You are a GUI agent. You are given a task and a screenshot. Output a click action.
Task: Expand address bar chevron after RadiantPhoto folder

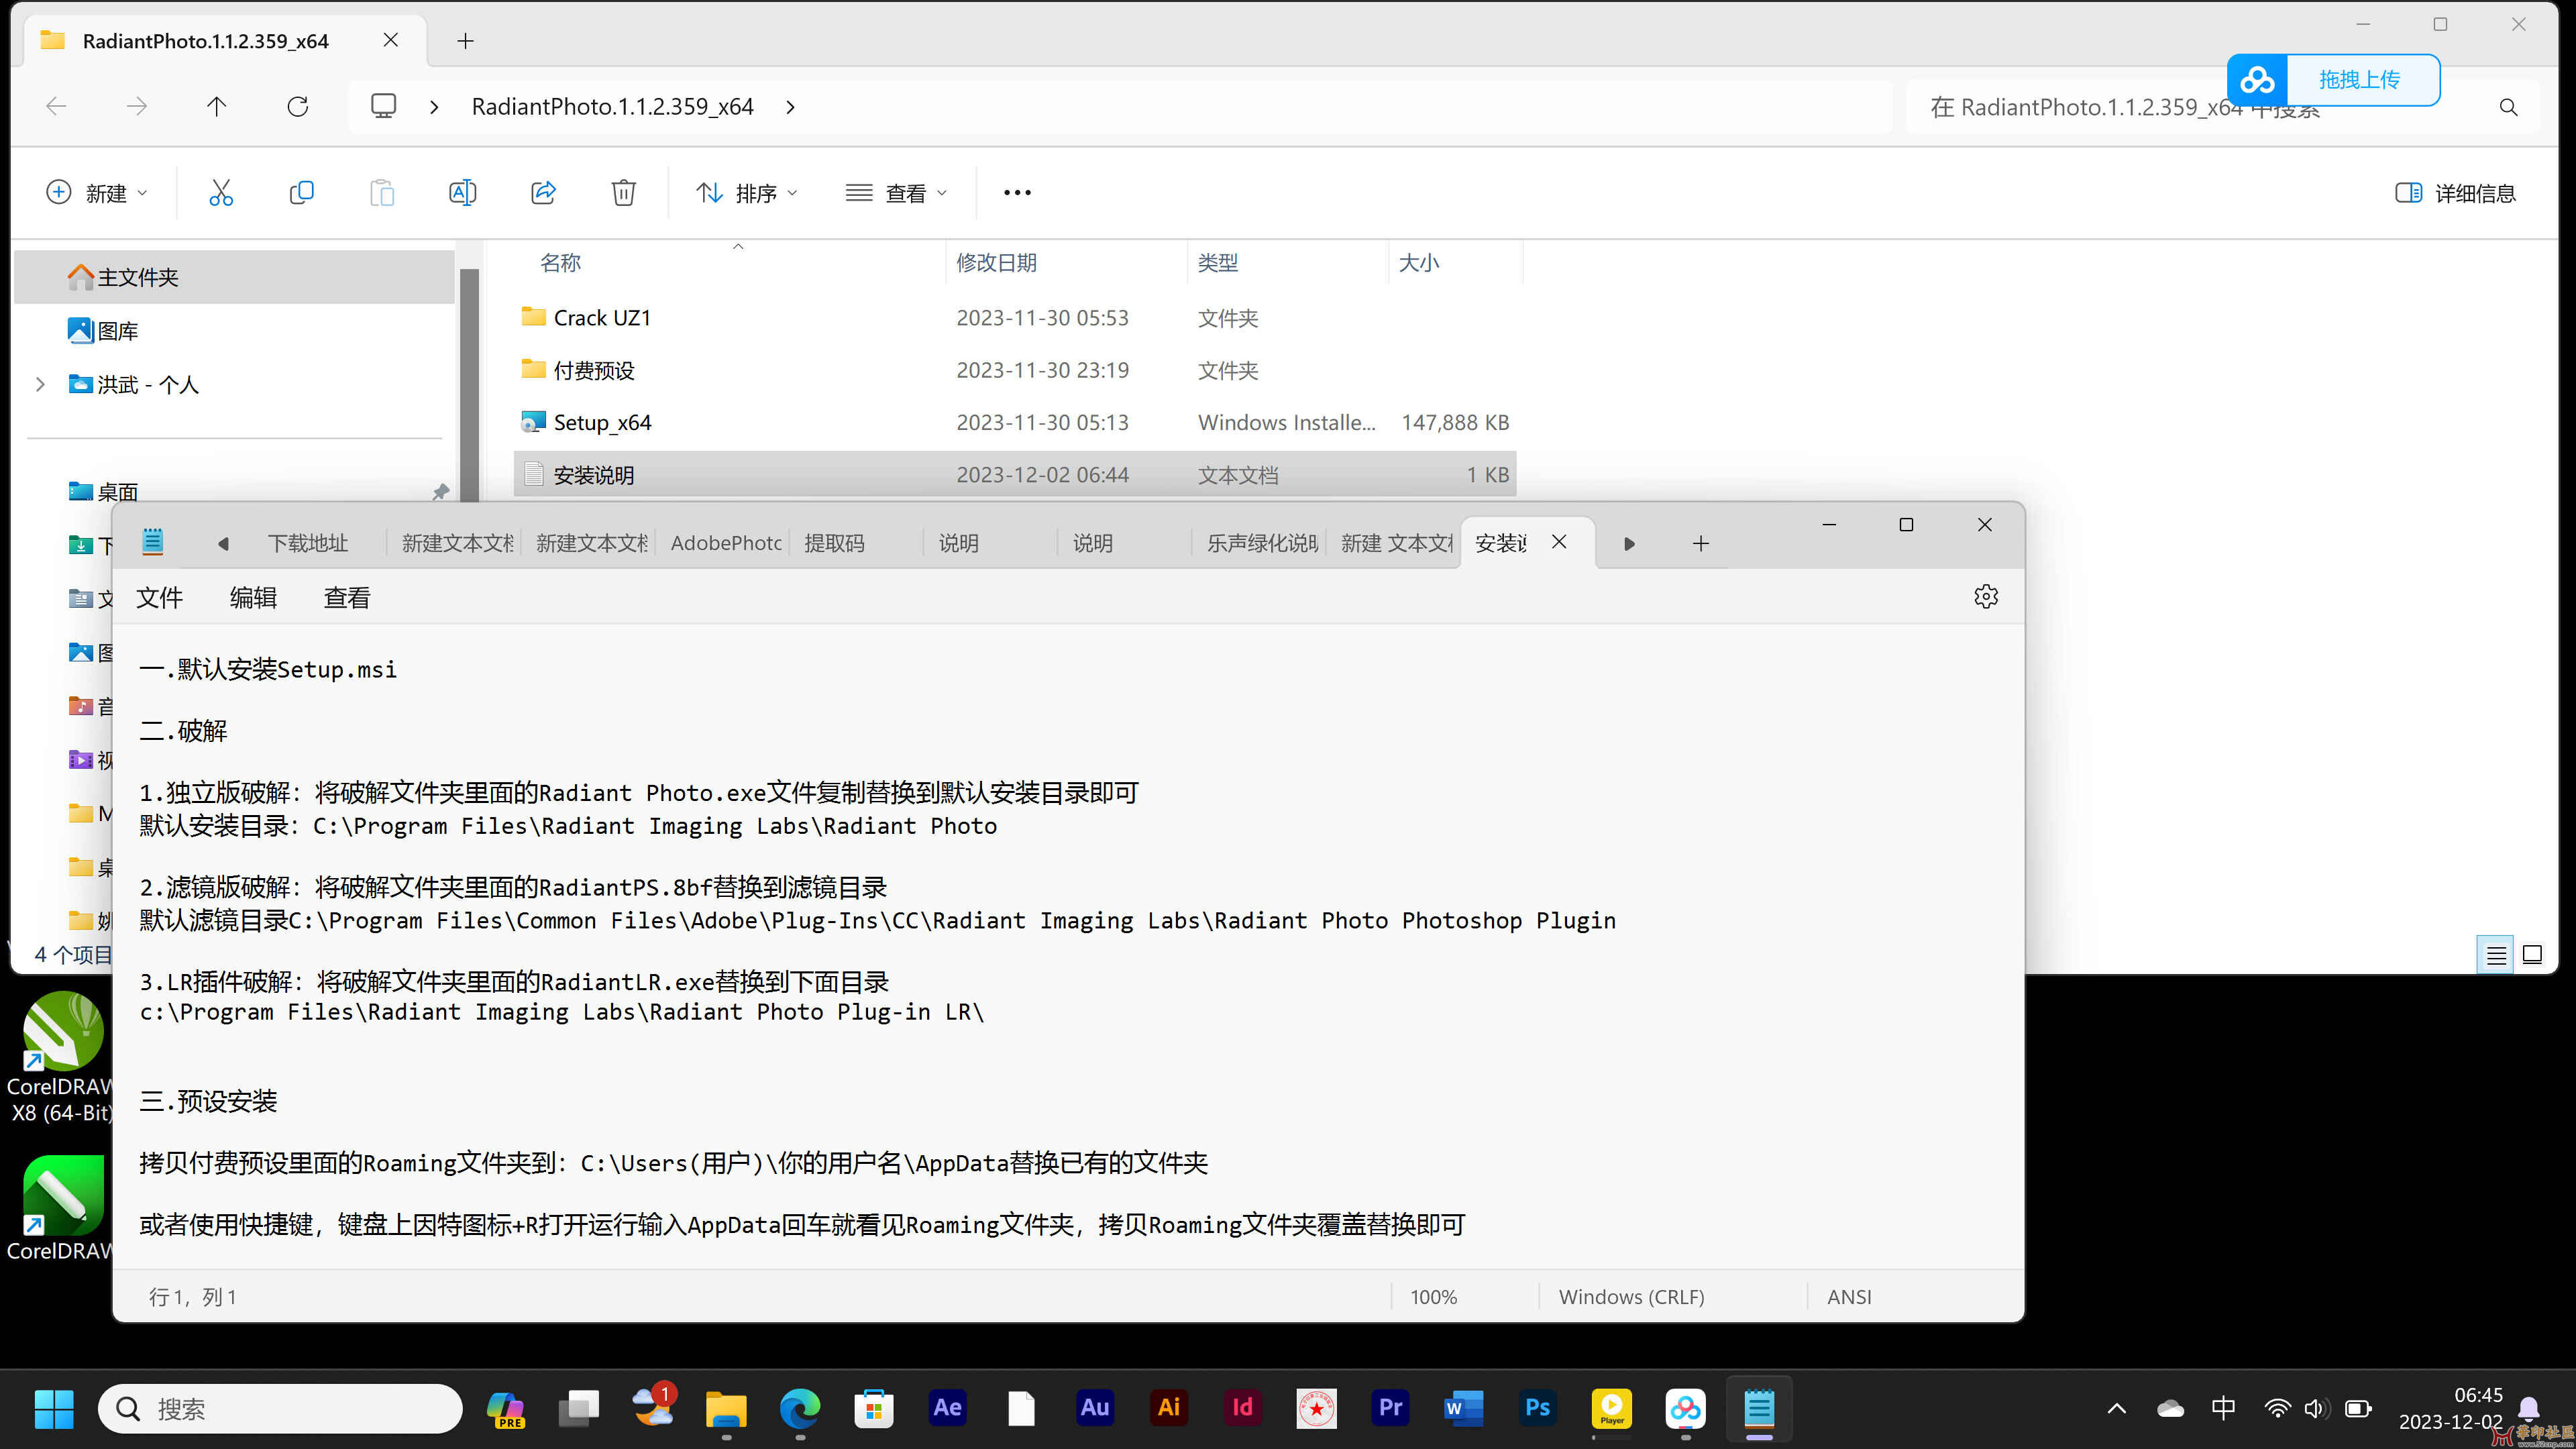[x=790, y=107]
